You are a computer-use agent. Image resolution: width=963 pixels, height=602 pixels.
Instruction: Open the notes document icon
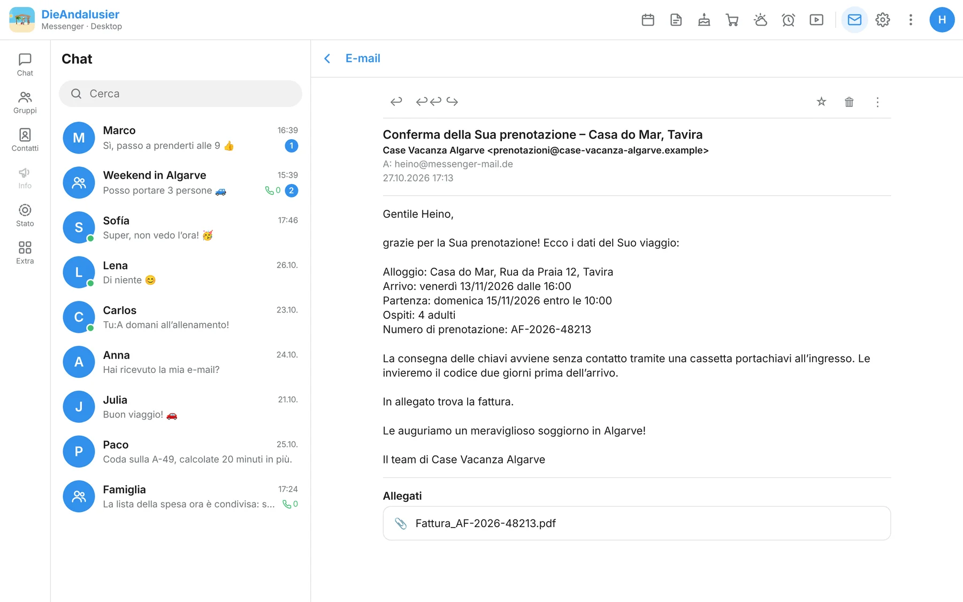(676, 20)
